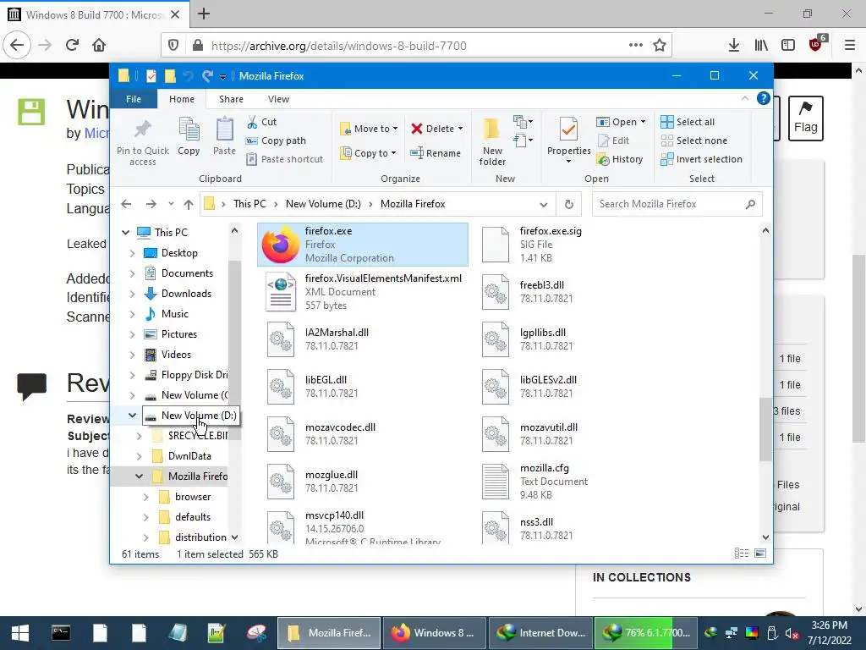Click This PC in breadcrumb path

tap(249, 204)
